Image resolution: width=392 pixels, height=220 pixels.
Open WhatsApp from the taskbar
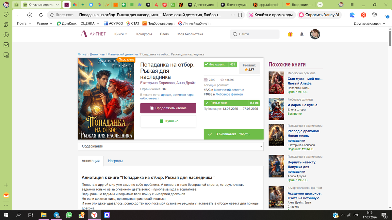69,215
